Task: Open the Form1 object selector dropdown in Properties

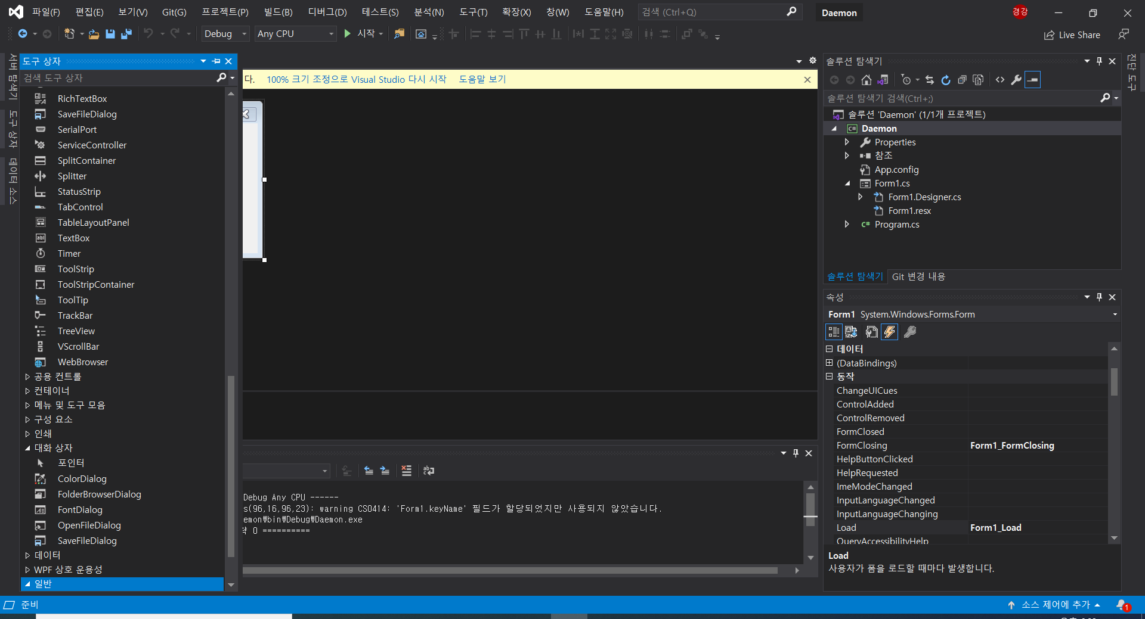Action: point(1115,315)
